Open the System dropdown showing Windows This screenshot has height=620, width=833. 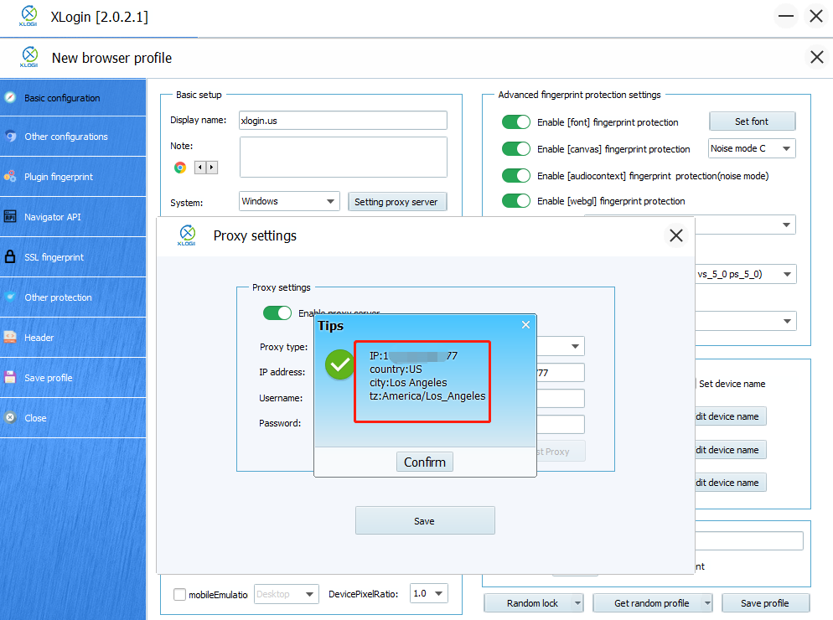289,201
